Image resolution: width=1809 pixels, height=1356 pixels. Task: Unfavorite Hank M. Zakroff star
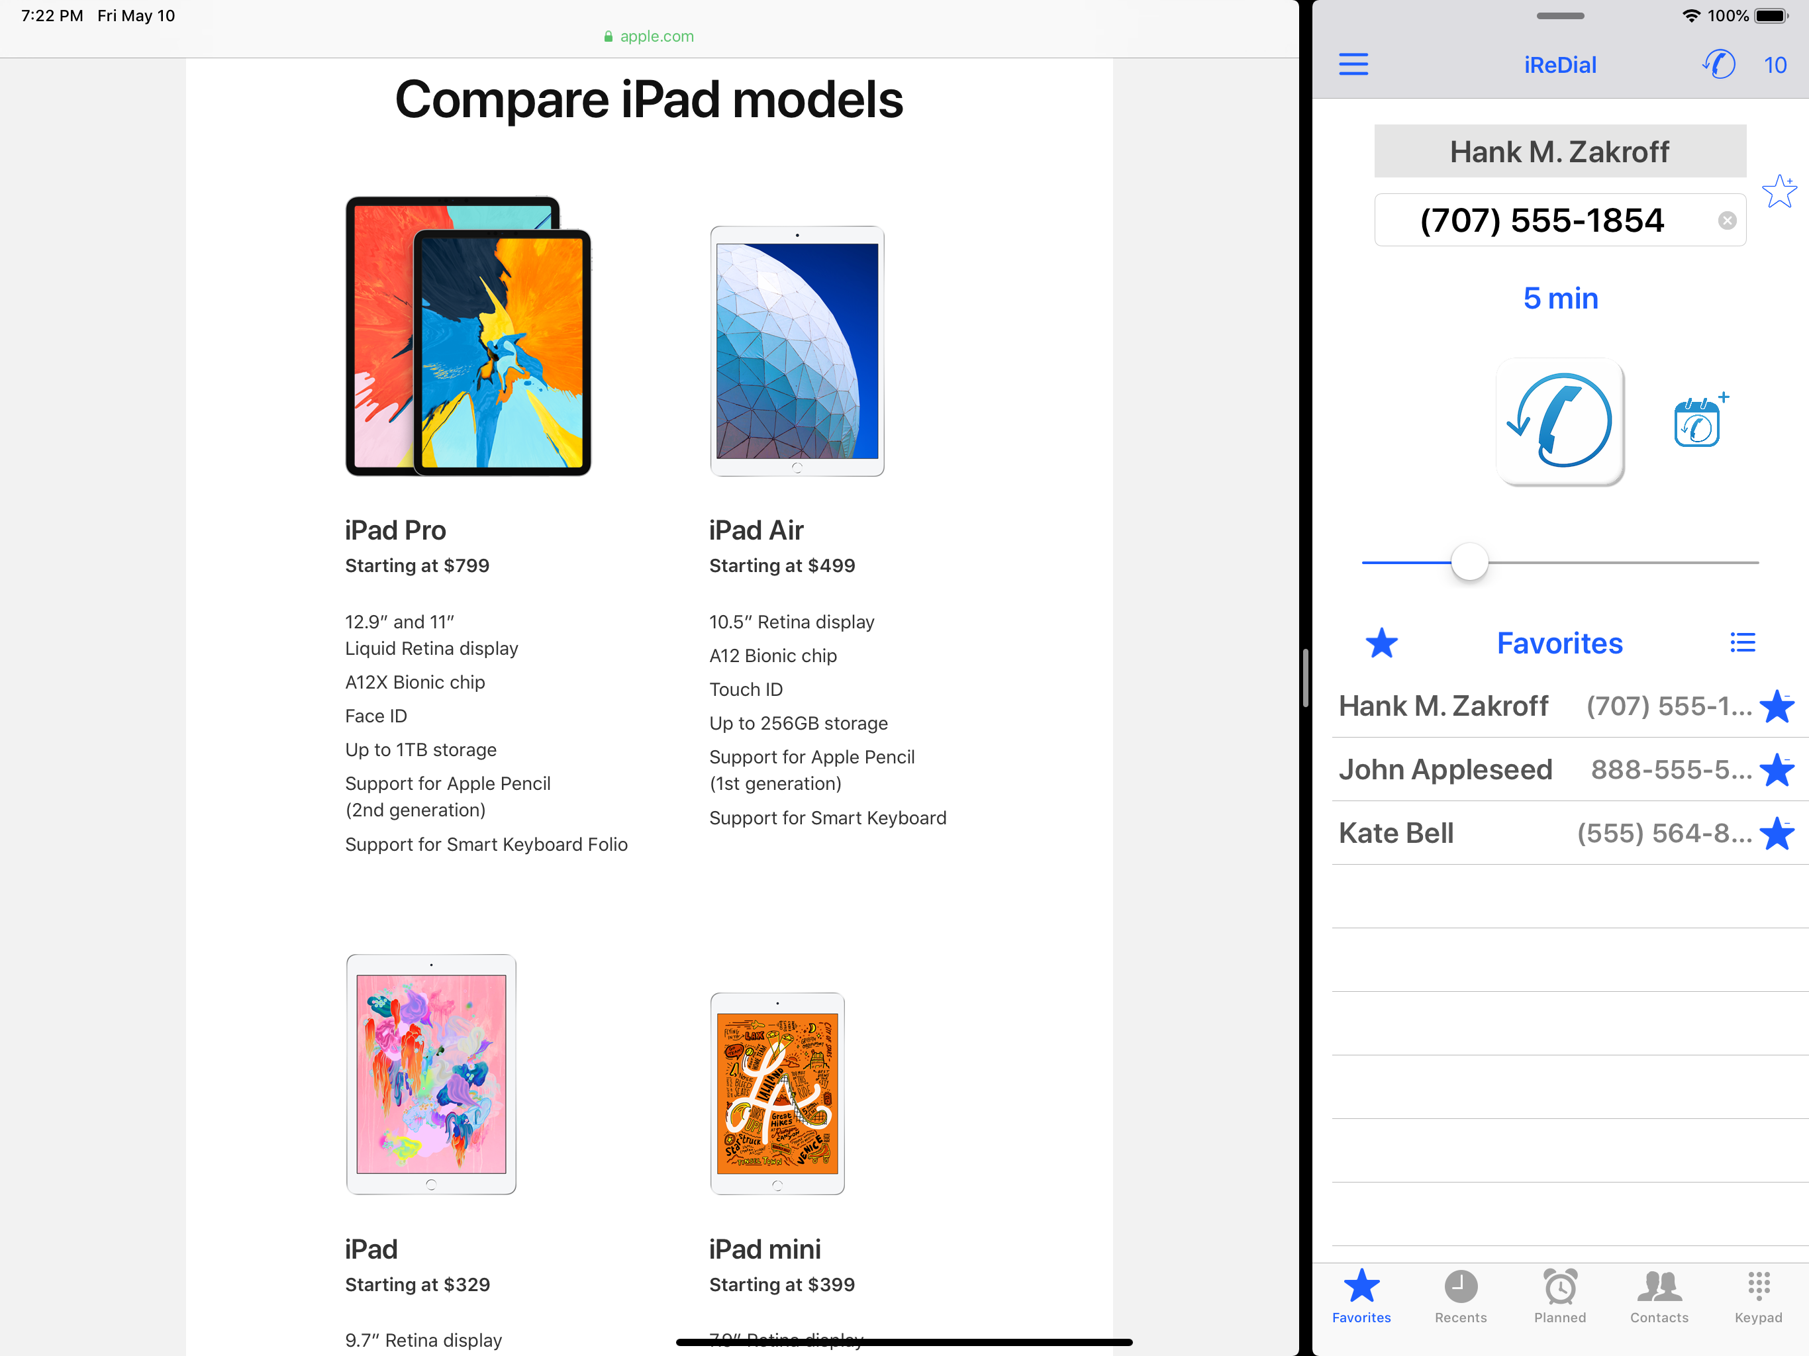[x=1777, y=706]
